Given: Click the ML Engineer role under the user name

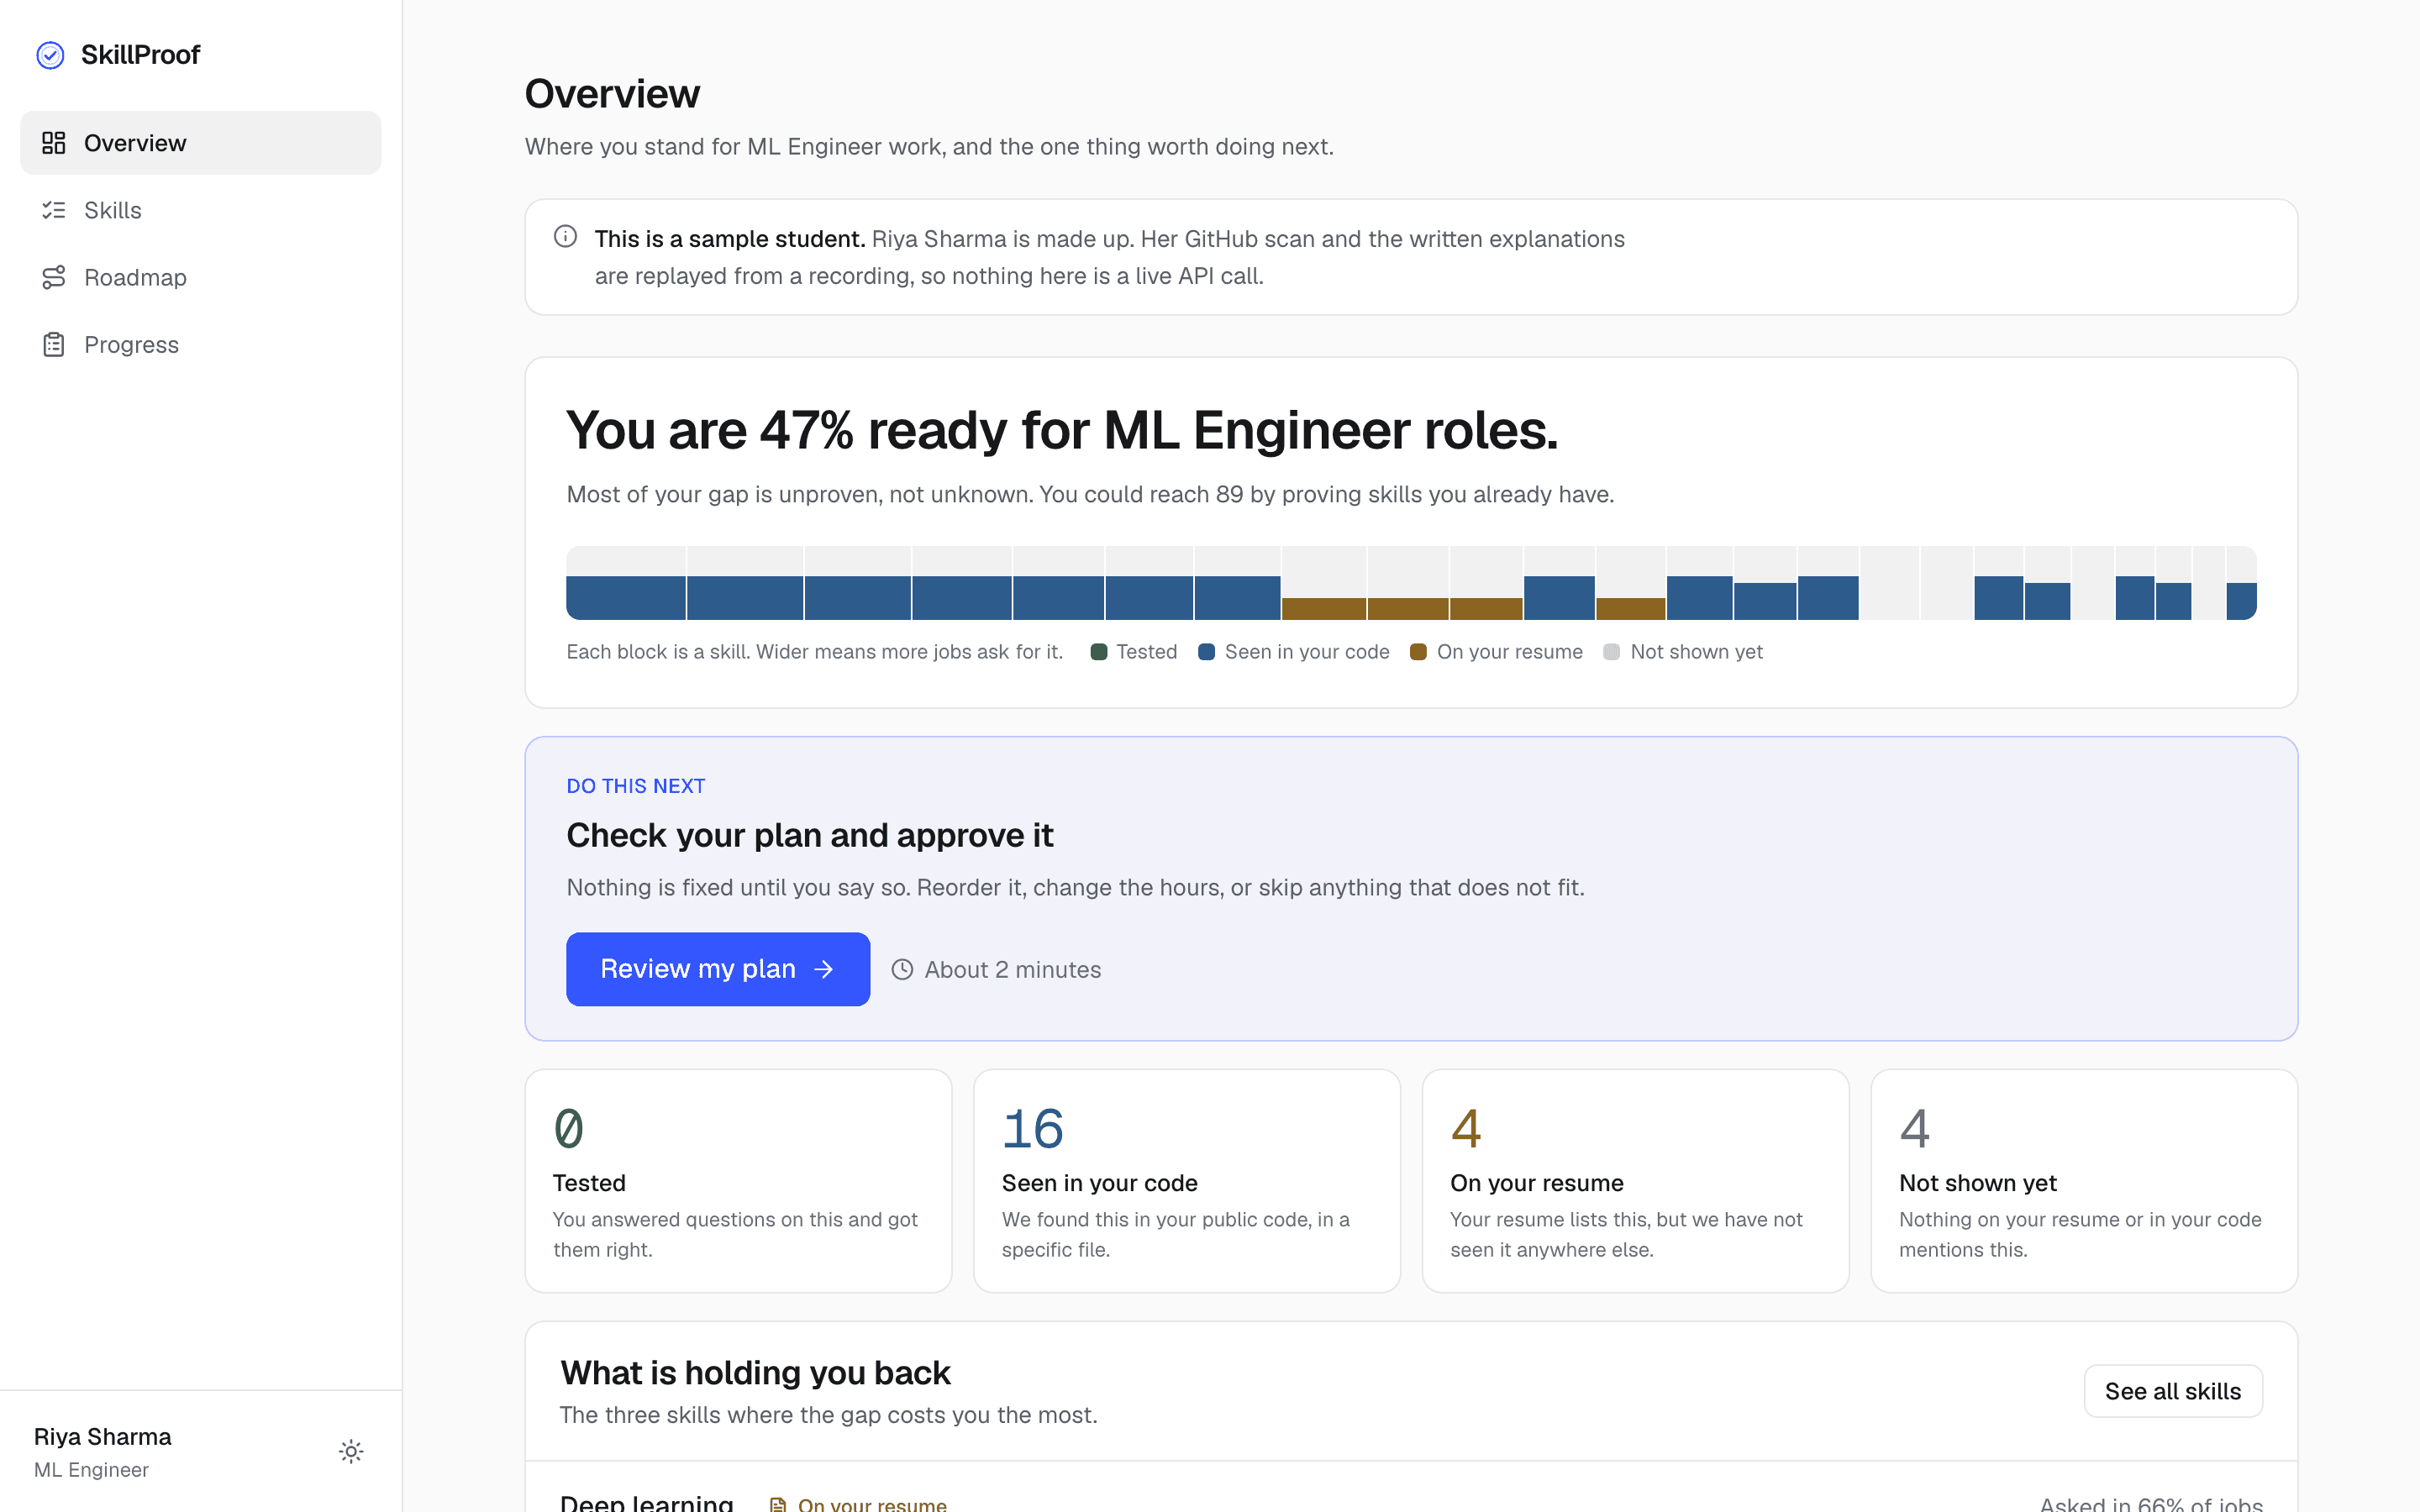Looking at the screenshot, I should (x=91, y=1470).
